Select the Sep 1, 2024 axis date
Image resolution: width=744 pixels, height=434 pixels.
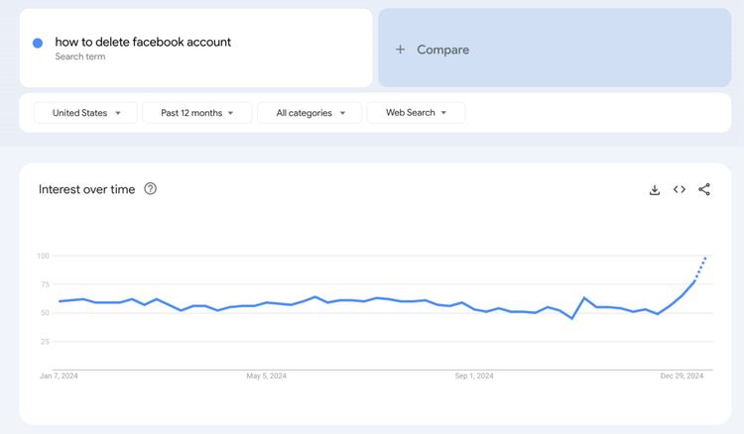[474, 377]
